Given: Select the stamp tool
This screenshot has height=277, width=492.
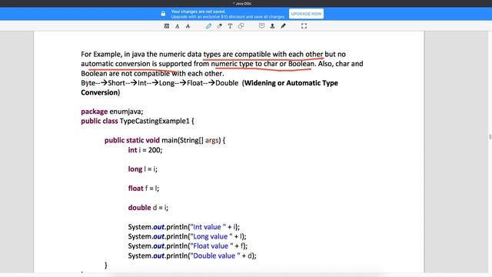Looking at the screenshot, I should 272,26.
